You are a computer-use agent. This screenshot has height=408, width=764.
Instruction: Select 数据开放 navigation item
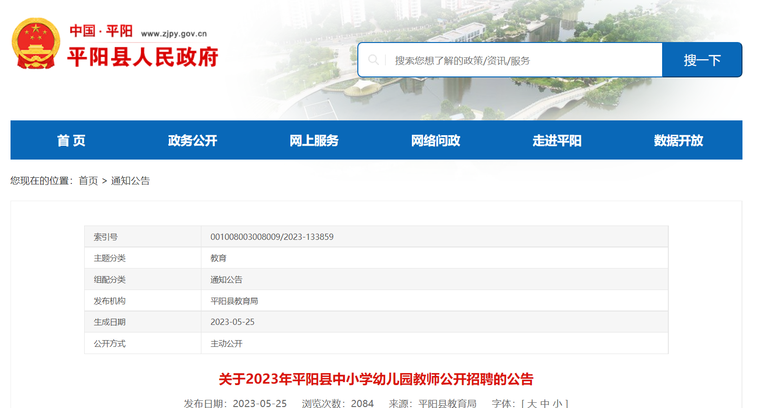pos(679,140)
